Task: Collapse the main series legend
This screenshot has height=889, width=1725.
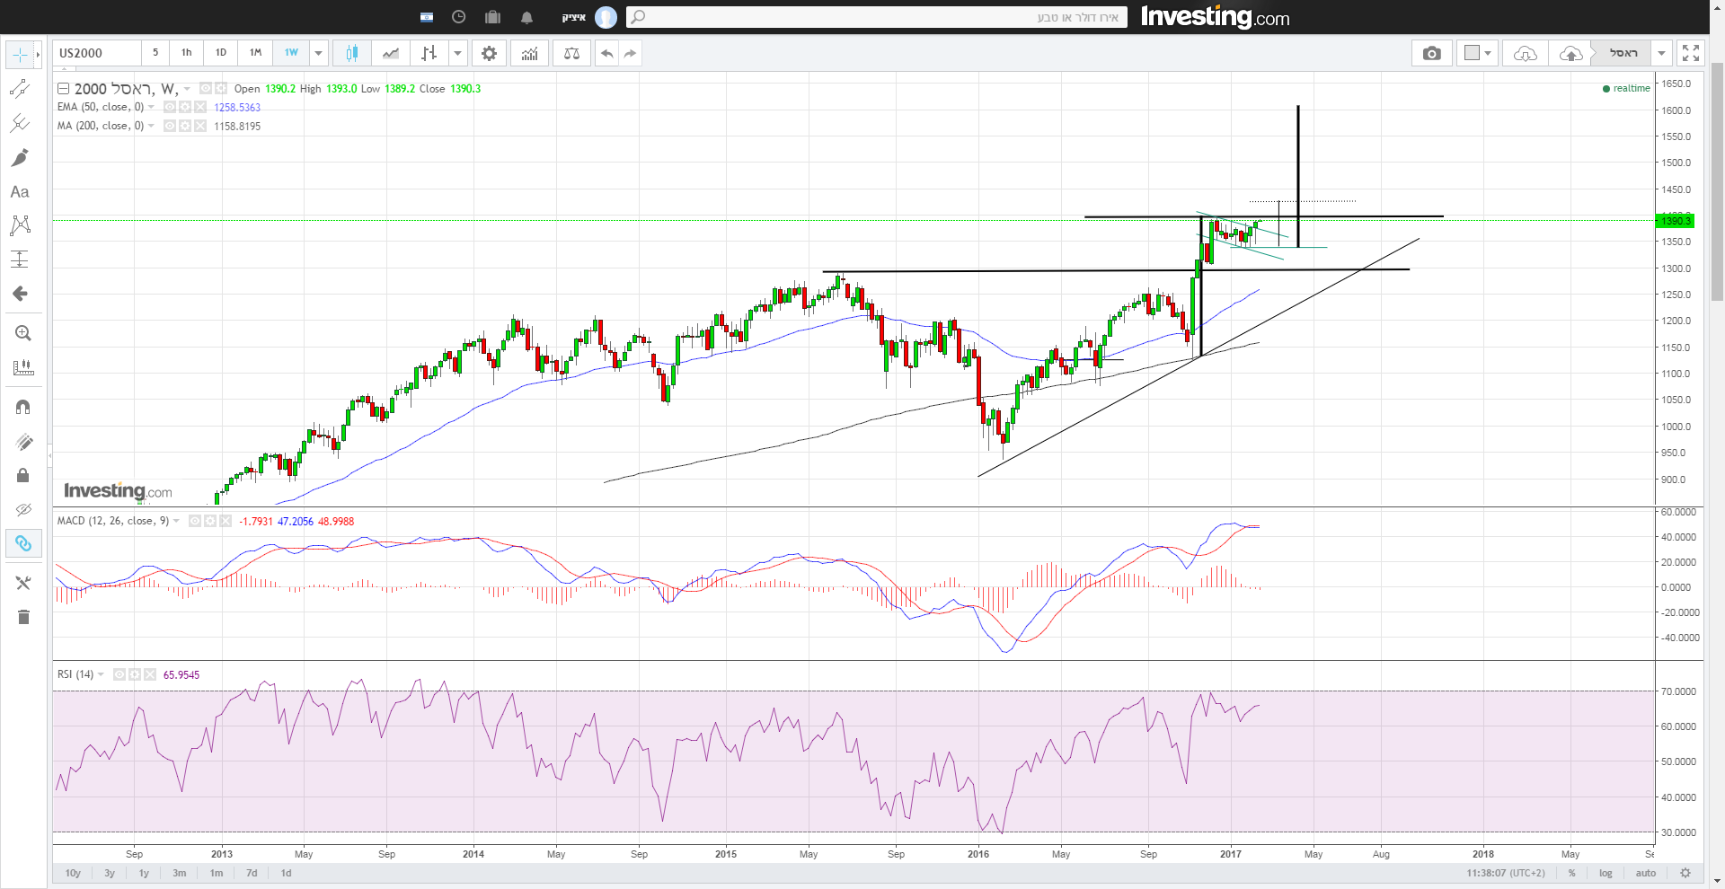Action: 64,89
